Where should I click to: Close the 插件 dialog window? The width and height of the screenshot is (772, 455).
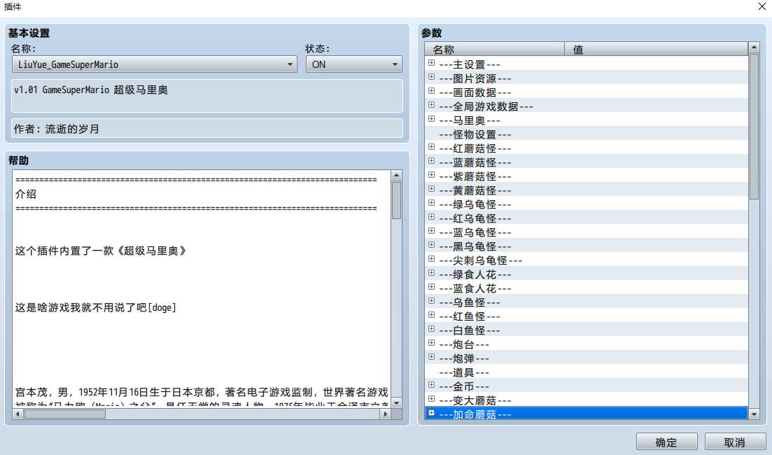click(762, 6)
